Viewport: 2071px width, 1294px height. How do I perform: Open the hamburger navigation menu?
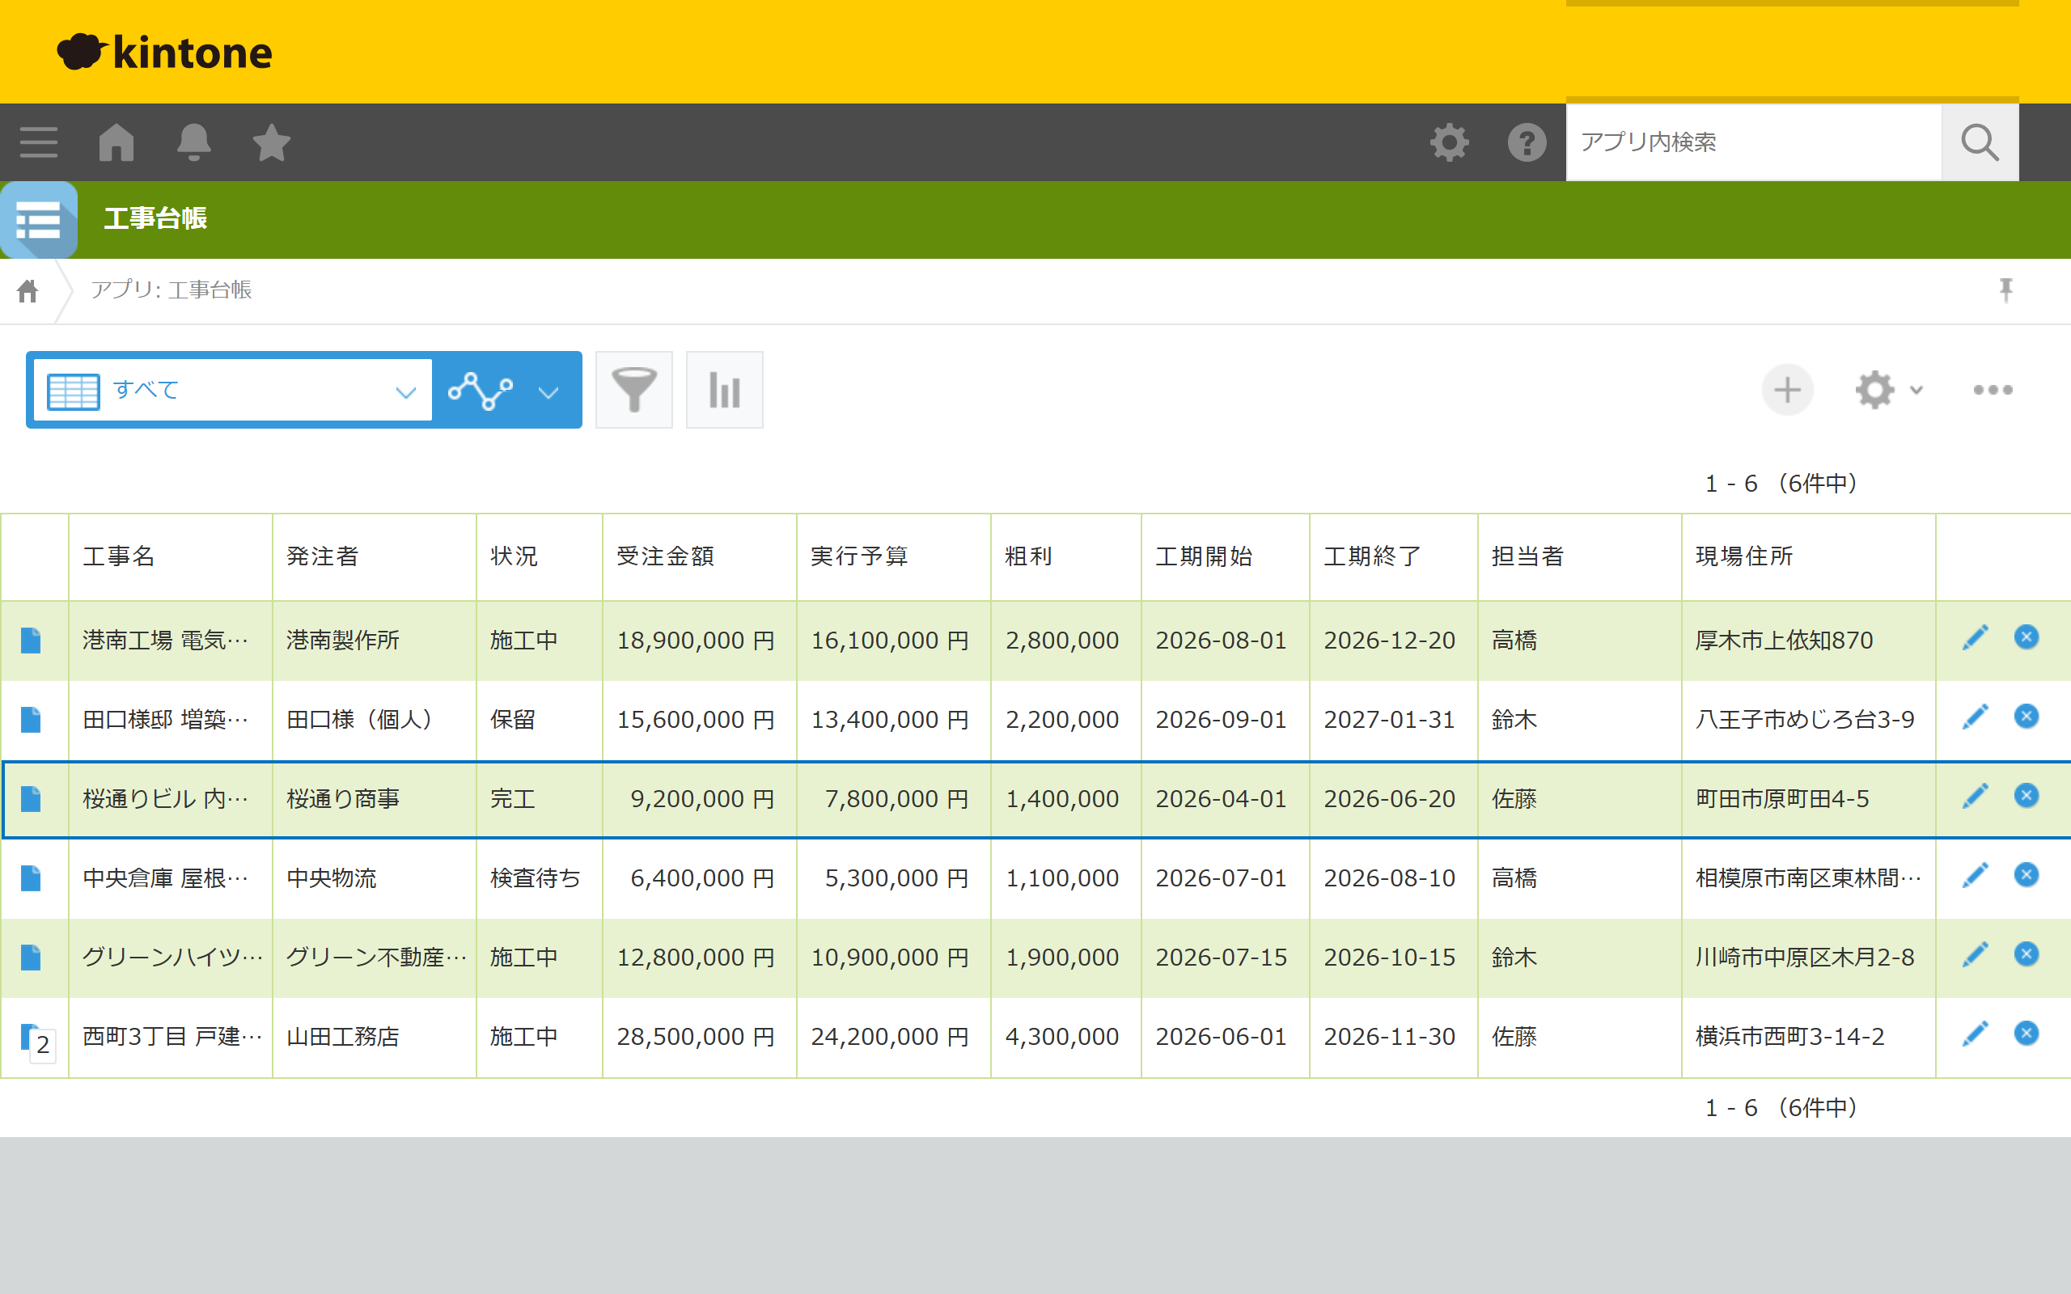click(39, 142)
